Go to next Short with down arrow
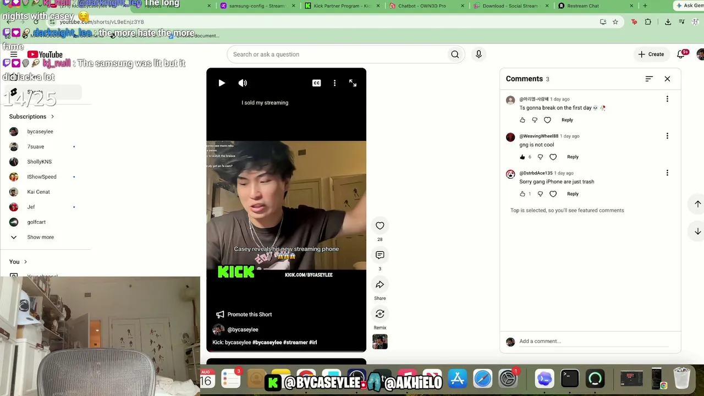Image resolution: width=704 pixels, height=396 pixels. pyautogui.click(x=697, y=232)
